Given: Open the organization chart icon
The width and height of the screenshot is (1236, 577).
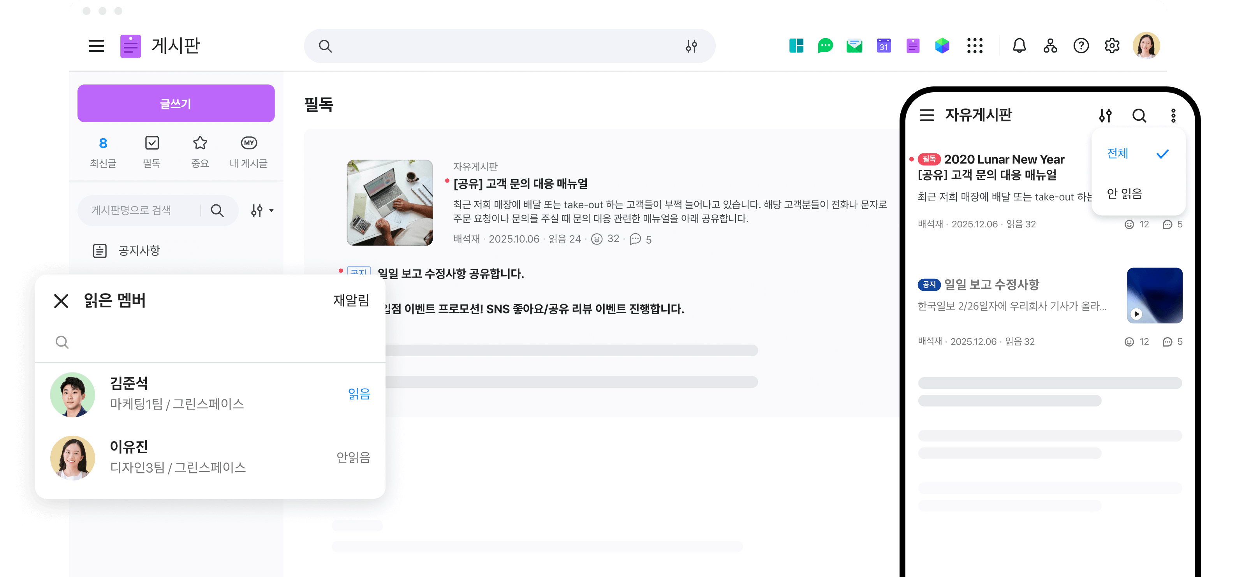Looking at the screenshot, I should point(1050,46).
